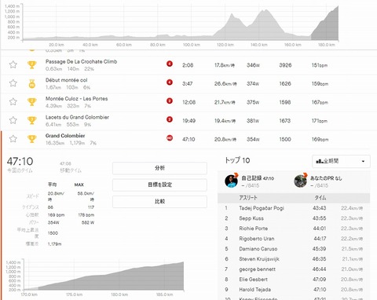Click trophy icon for Lacets du Grand Colombier
Viewport: 377px width, 300px height.
[x=31, y=120]
